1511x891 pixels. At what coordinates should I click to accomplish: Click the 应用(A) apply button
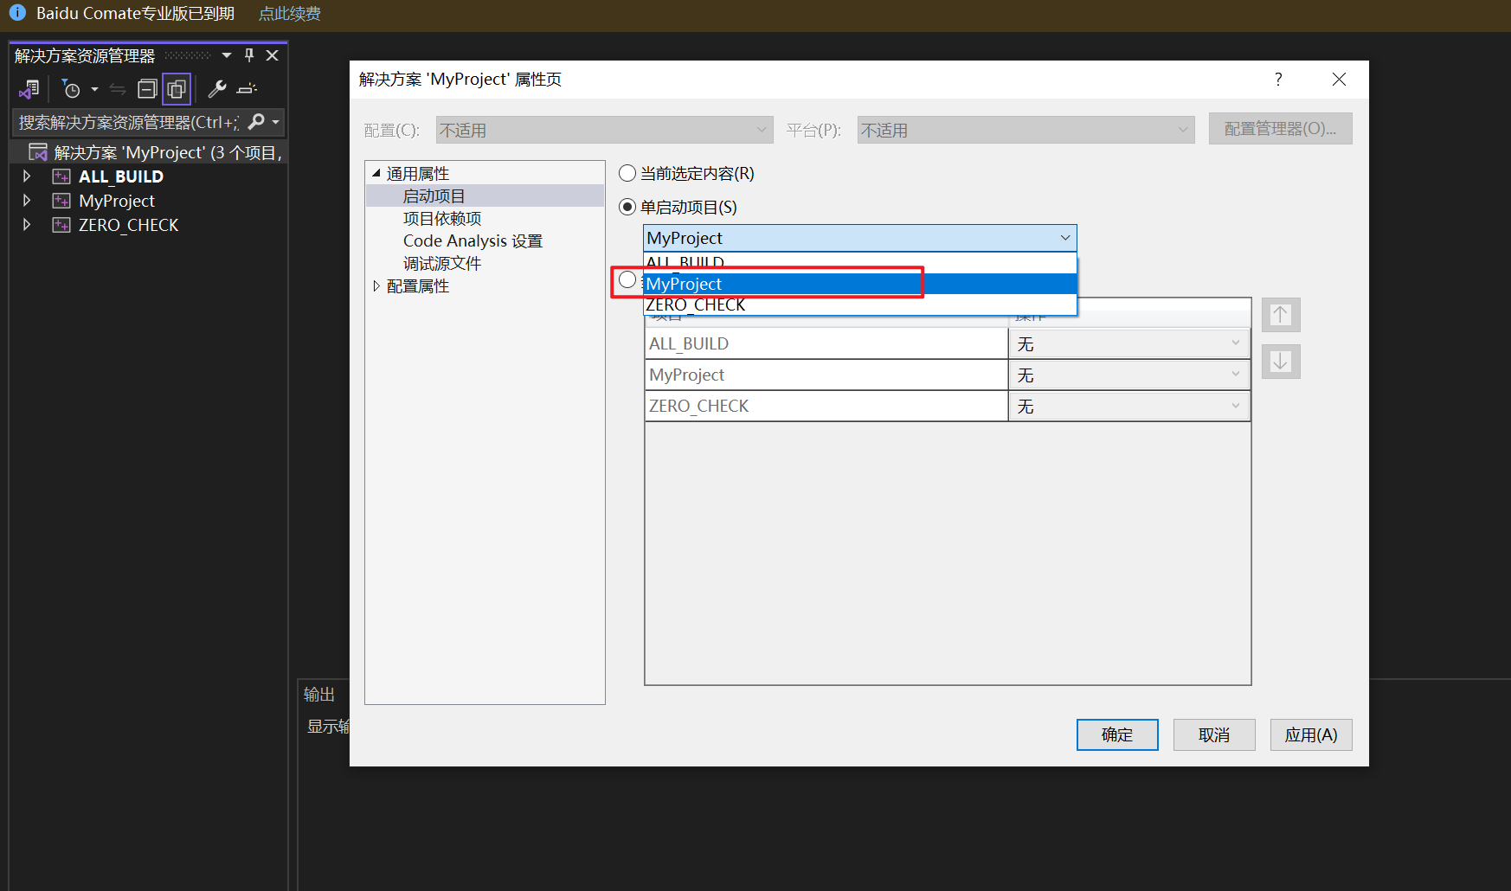coord(1311,734)
